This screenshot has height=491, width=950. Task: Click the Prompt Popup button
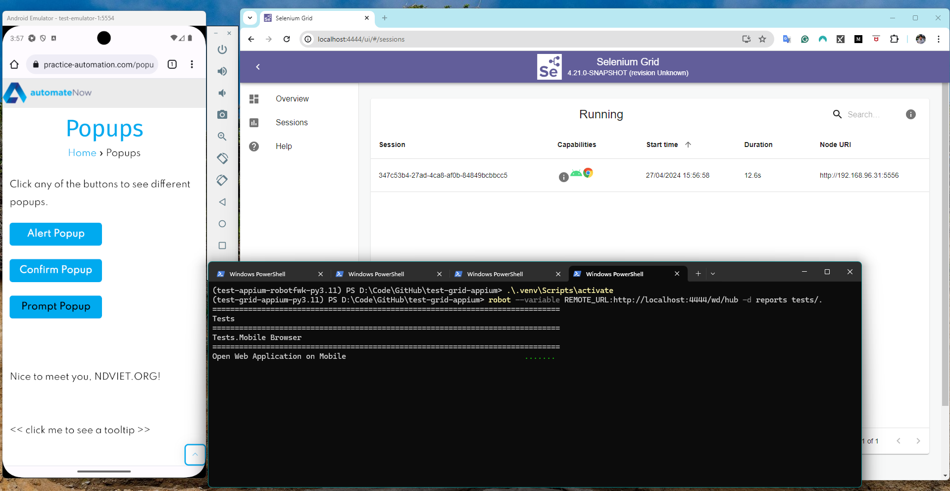[56, 307]
